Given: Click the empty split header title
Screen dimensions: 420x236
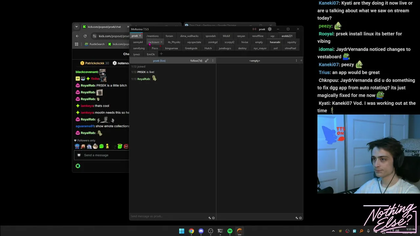Looking at the screenshot, I should (255, 61).
